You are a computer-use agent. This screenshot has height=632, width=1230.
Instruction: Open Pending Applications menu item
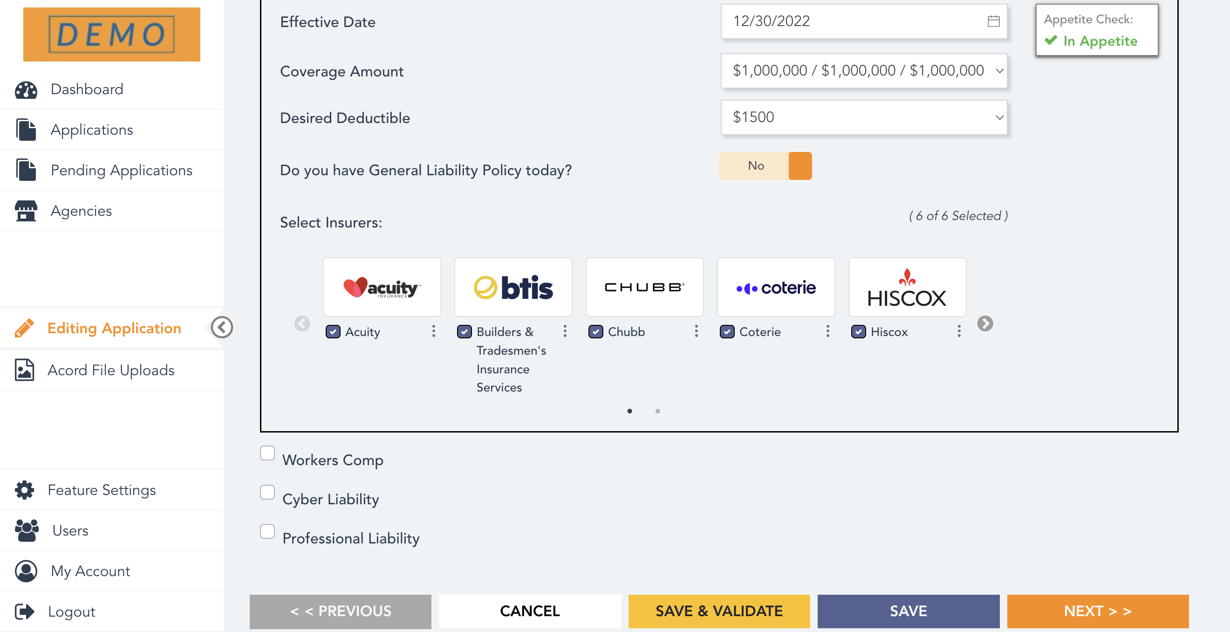[122, 170]
